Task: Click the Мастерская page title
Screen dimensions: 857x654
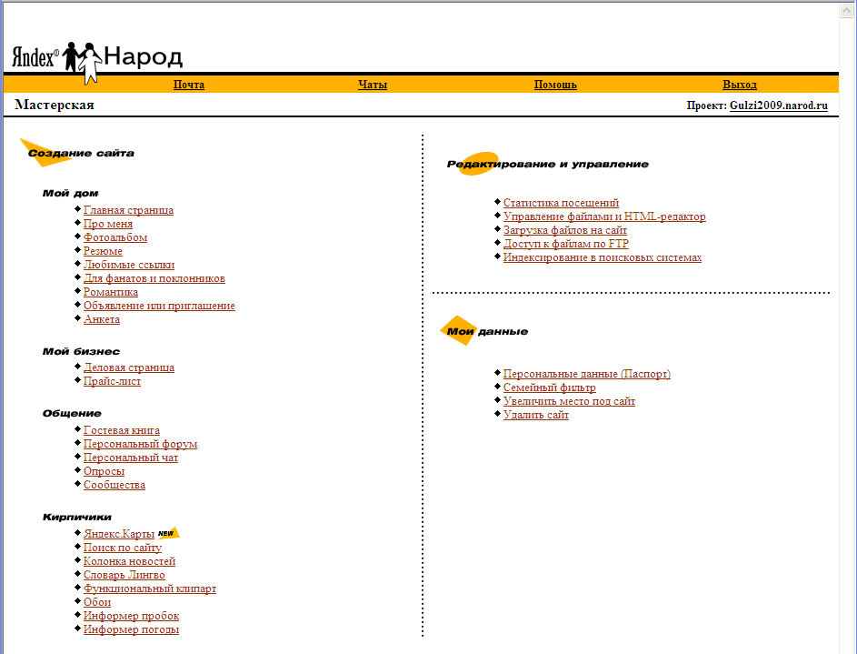Action: [55, 105]
